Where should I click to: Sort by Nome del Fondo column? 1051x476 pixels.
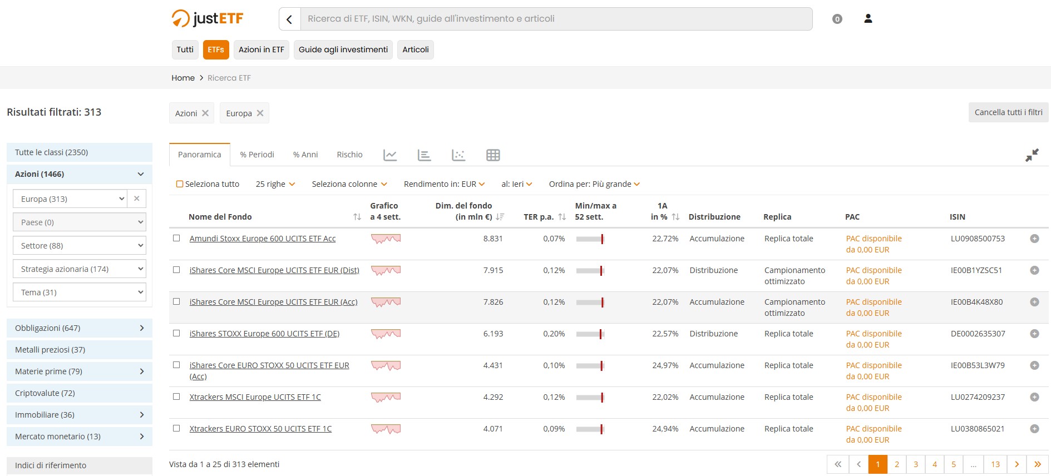coord(357,217)
